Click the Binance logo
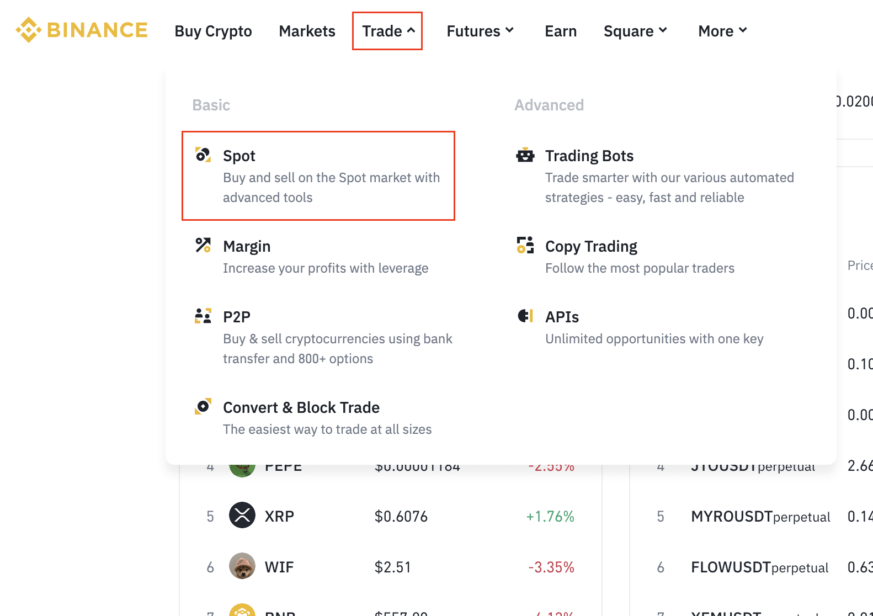 [82, 30]
